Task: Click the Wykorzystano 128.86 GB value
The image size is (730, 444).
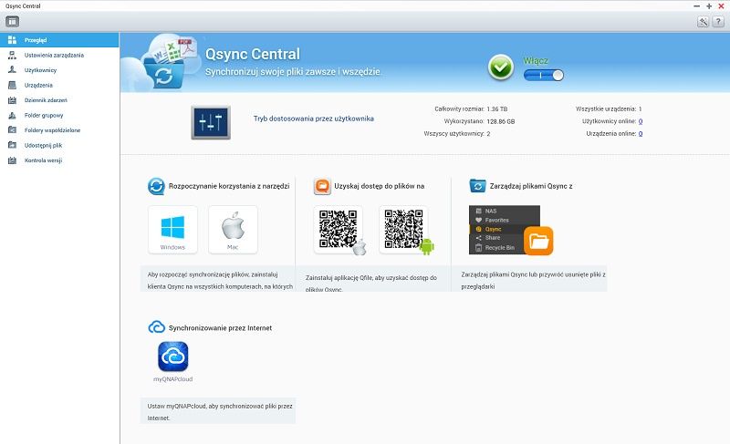Action: [x=500, y=121]
